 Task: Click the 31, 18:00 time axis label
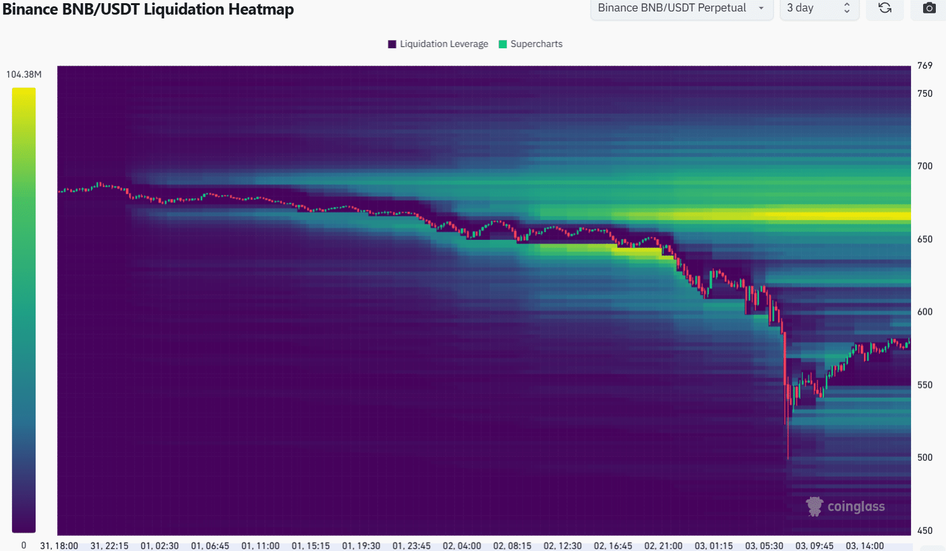point(59,545)
